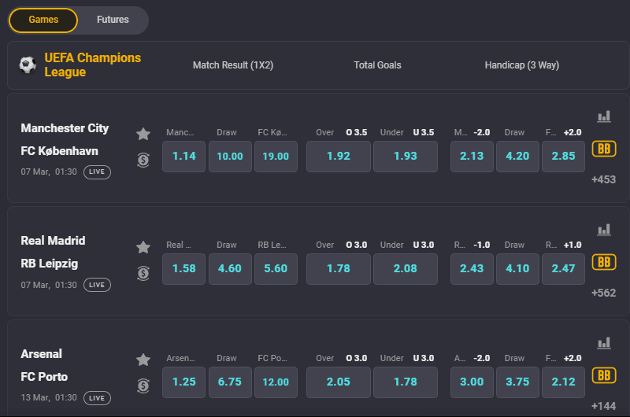Switch to the Futures tab
The height and width of the screenshot is (417, 630).
click(113, 20)
